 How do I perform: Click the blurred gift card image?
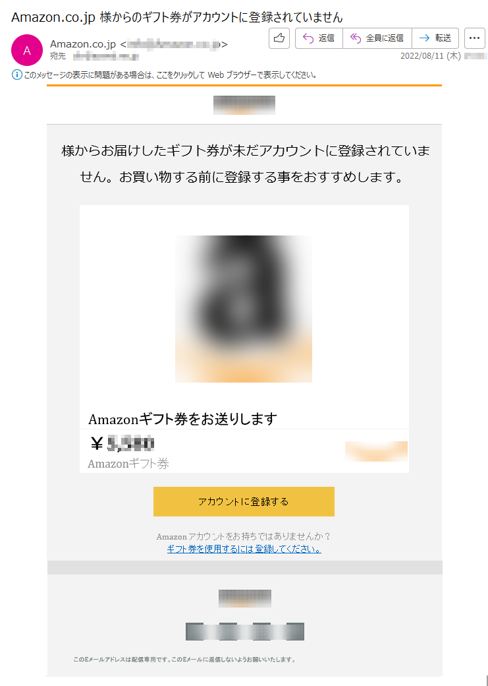click(x=244, y=309)
